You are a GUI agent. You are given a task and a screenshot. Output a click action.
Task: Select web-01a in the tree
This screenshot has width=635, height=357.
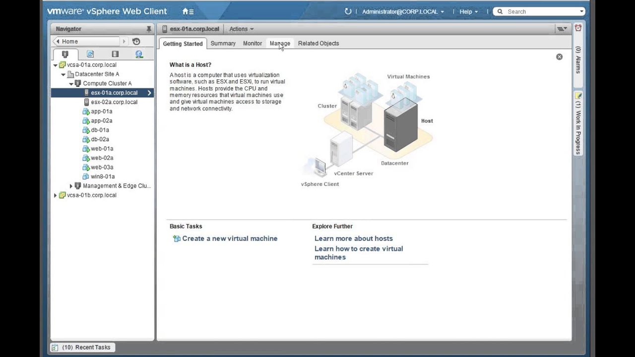tap(102, 149)
